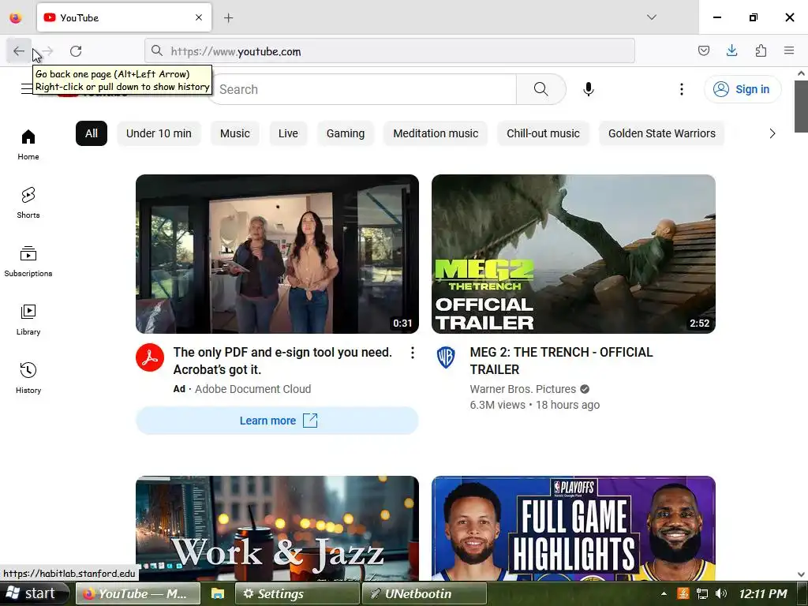Click the magnifier search button
This screenshot has width=808, height=606.
pos(541,89)
